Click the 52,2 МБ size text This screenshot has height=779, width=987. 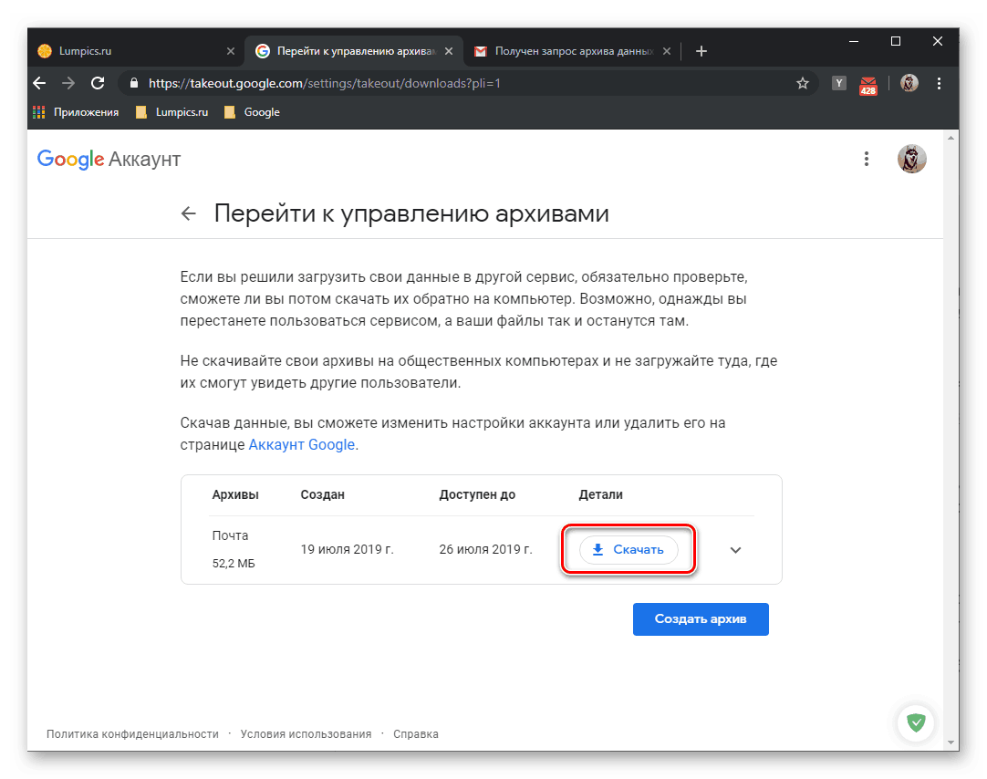[234, 563]
